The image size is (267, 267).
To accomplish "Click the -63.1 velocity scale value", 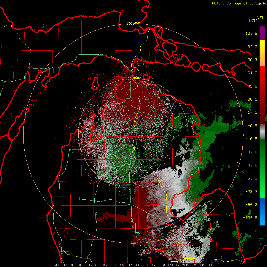I will [x=251, y=178].
